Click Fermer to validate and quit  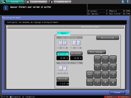(117, 93)
